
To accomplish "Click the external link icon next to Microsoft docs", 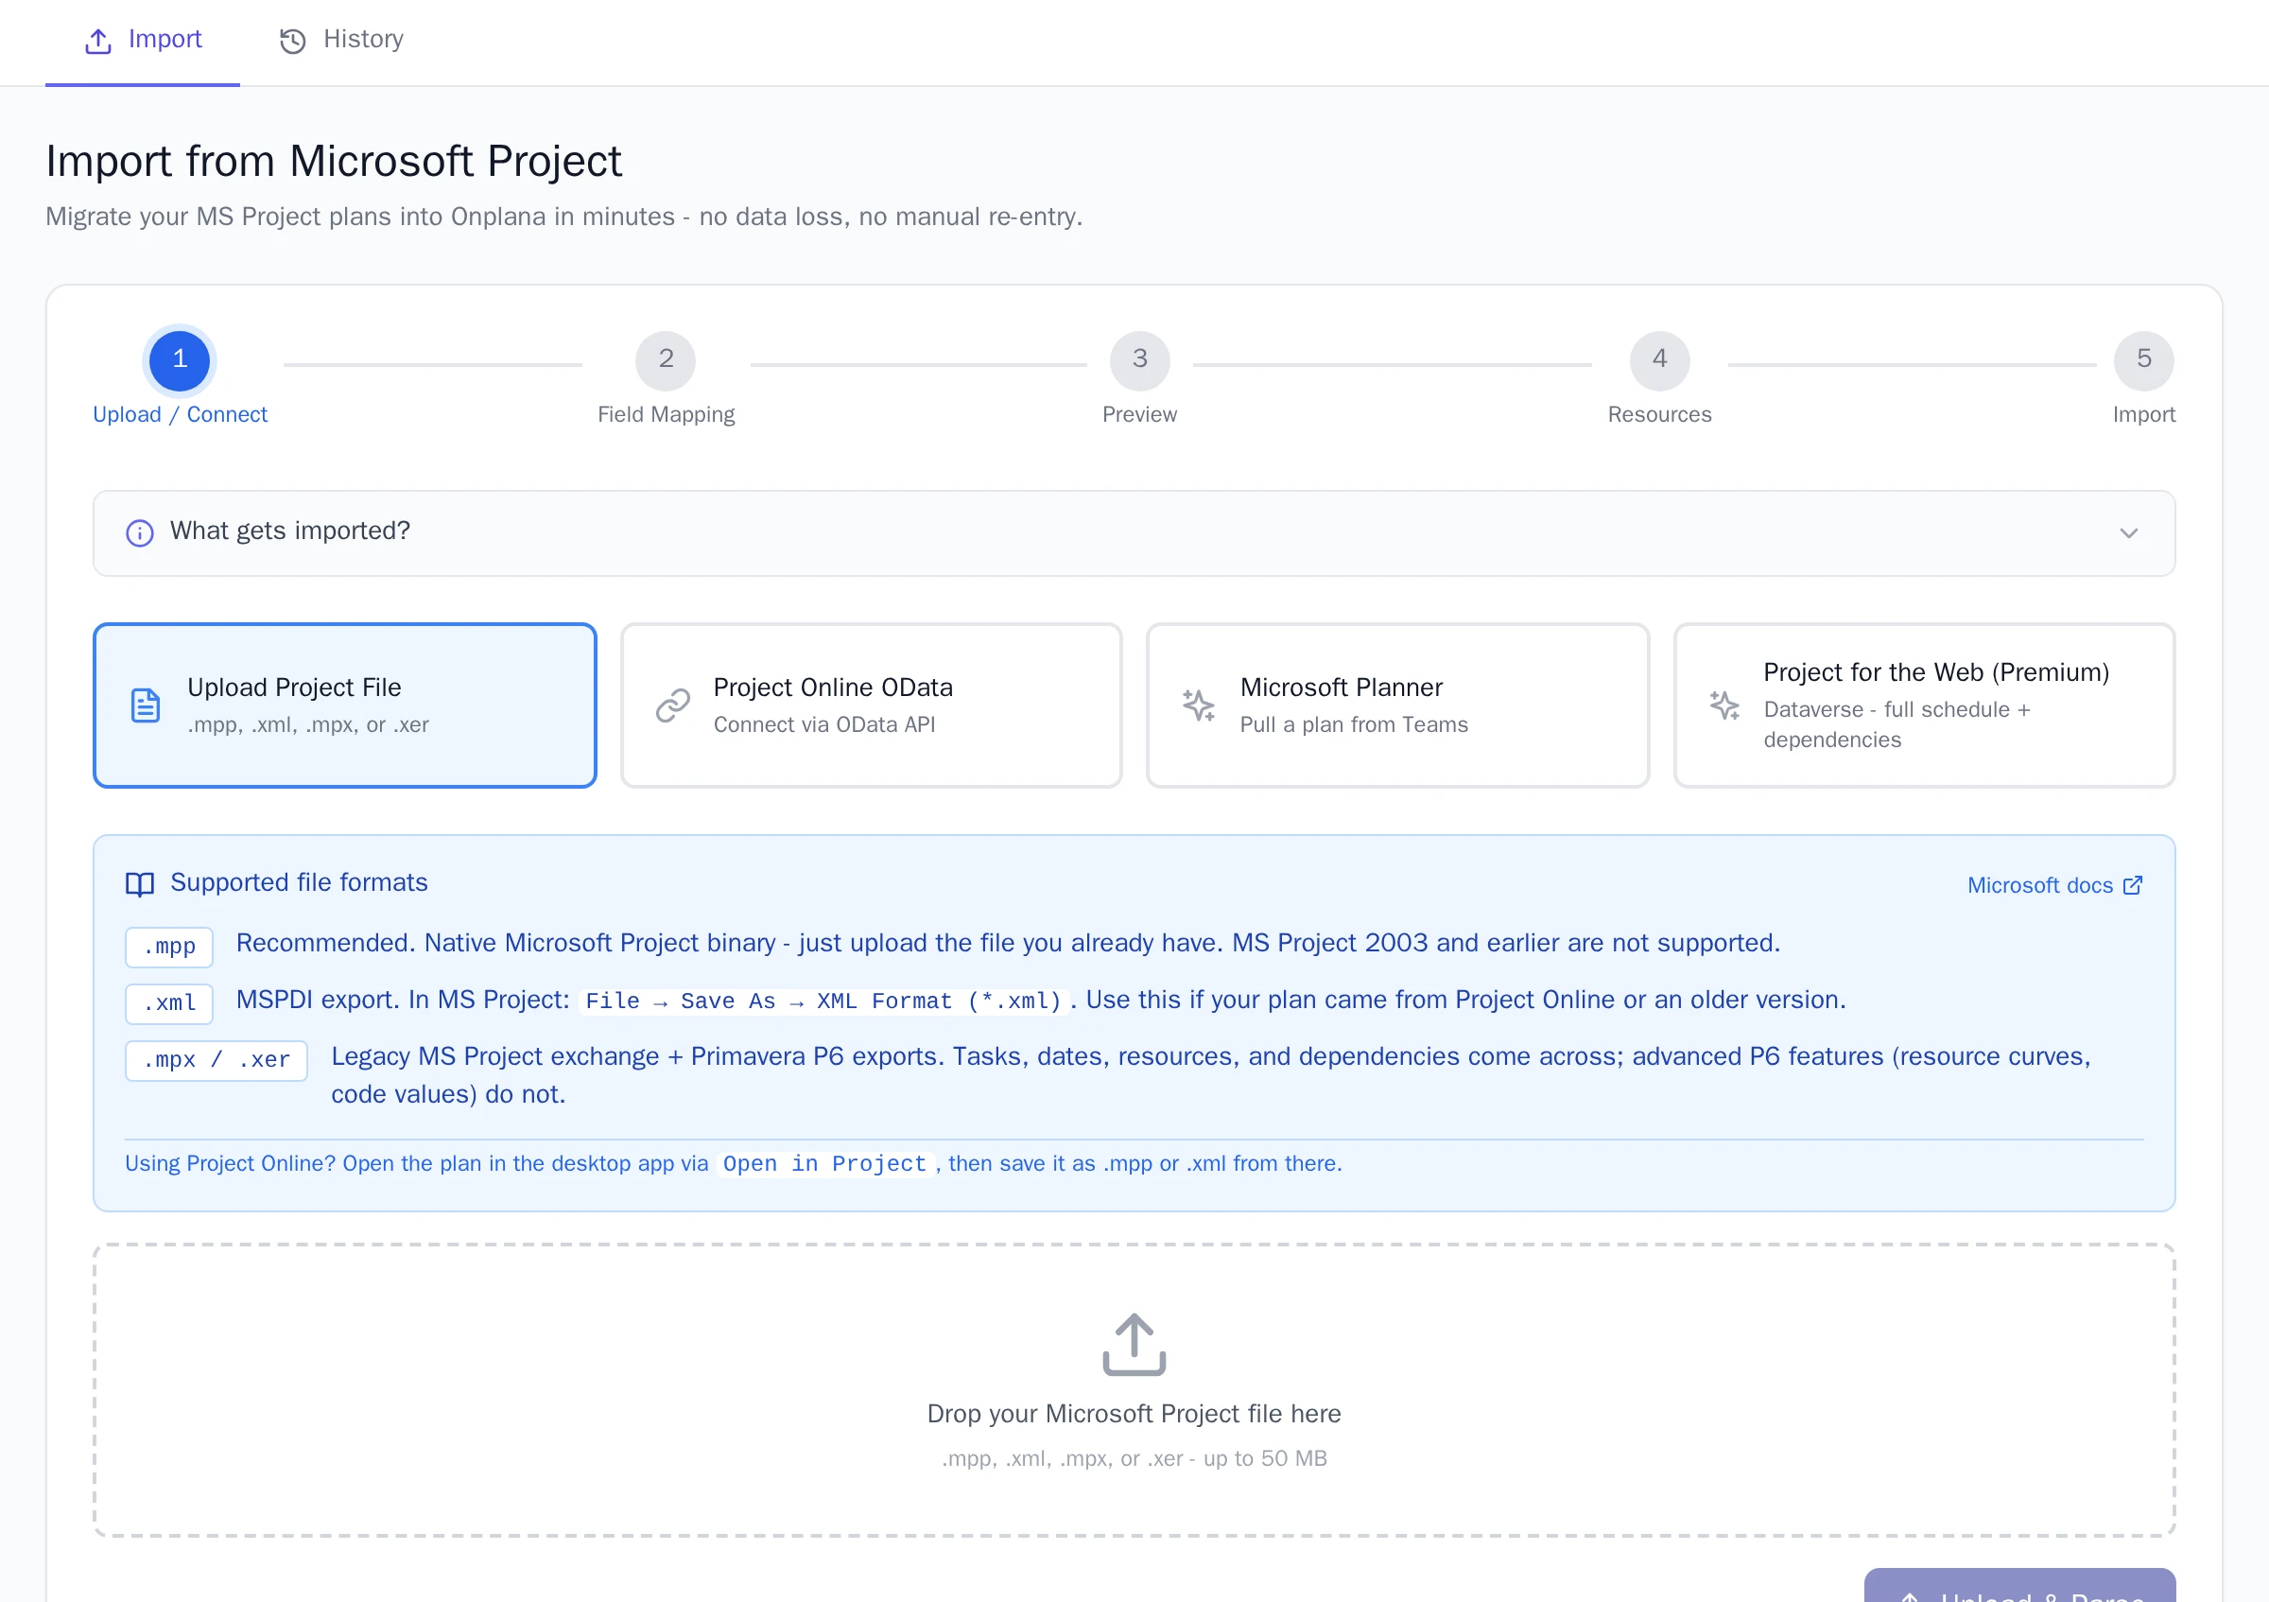I will coord(2133,884).
